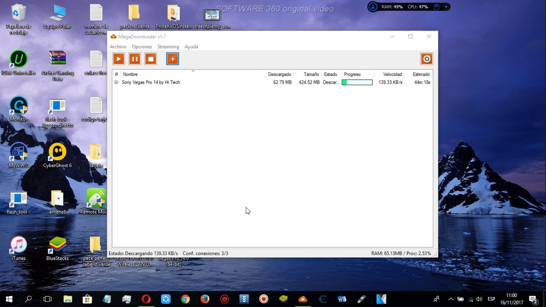Open the Opciones menu
The width and height of the screenshot is (546, 307).
pyautogui.click(x=142, y=46)
